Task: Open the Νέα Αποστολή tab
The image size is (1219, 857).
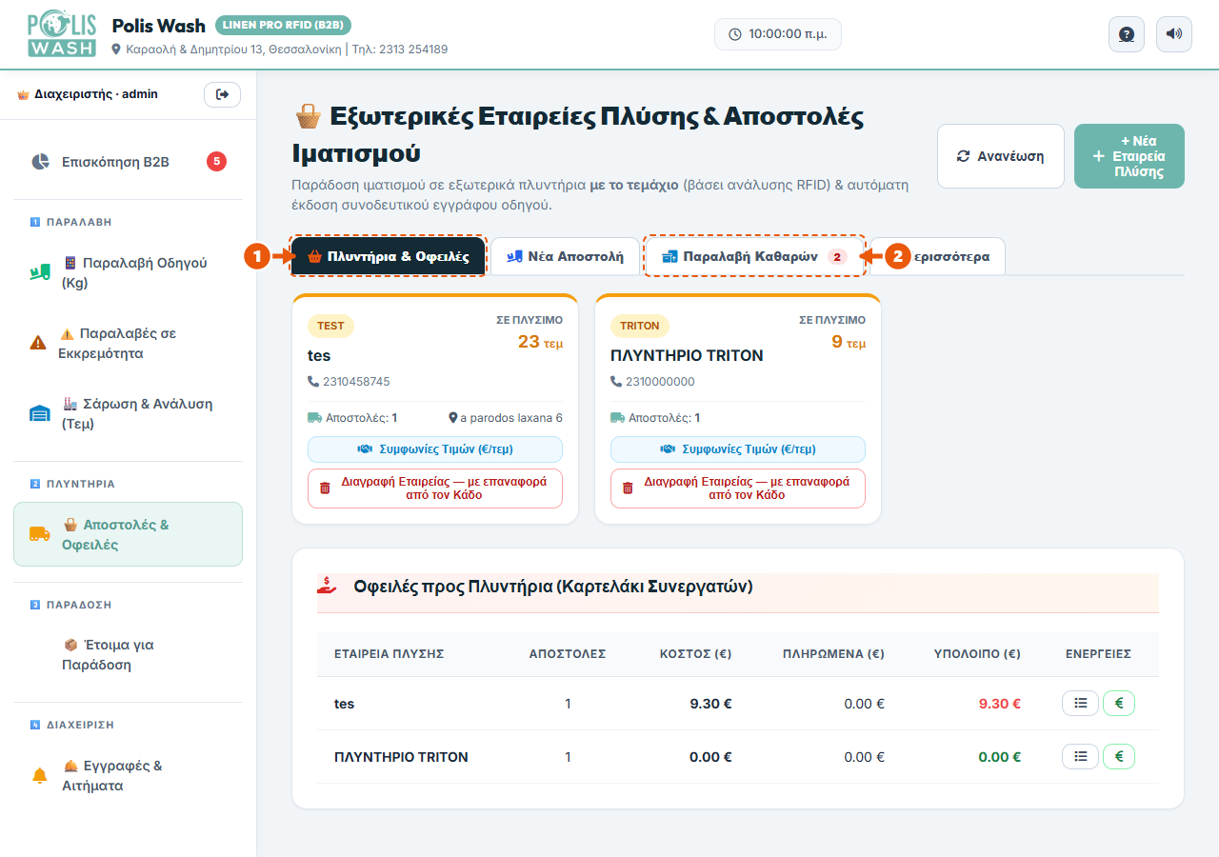Action: (x=566, y=256)
